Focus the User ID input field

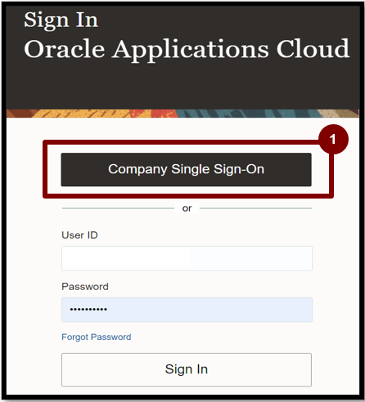pos(187,258)
